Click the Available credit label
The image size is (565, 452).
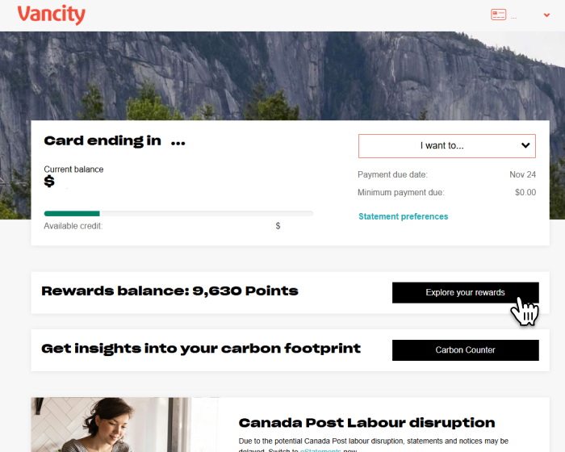[73, 226]
